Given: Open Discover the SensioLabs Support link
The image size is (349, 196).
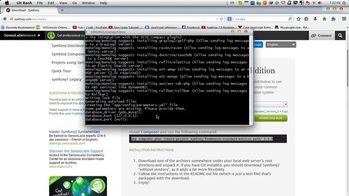Looking at the screenshot, I should point(76,151).
